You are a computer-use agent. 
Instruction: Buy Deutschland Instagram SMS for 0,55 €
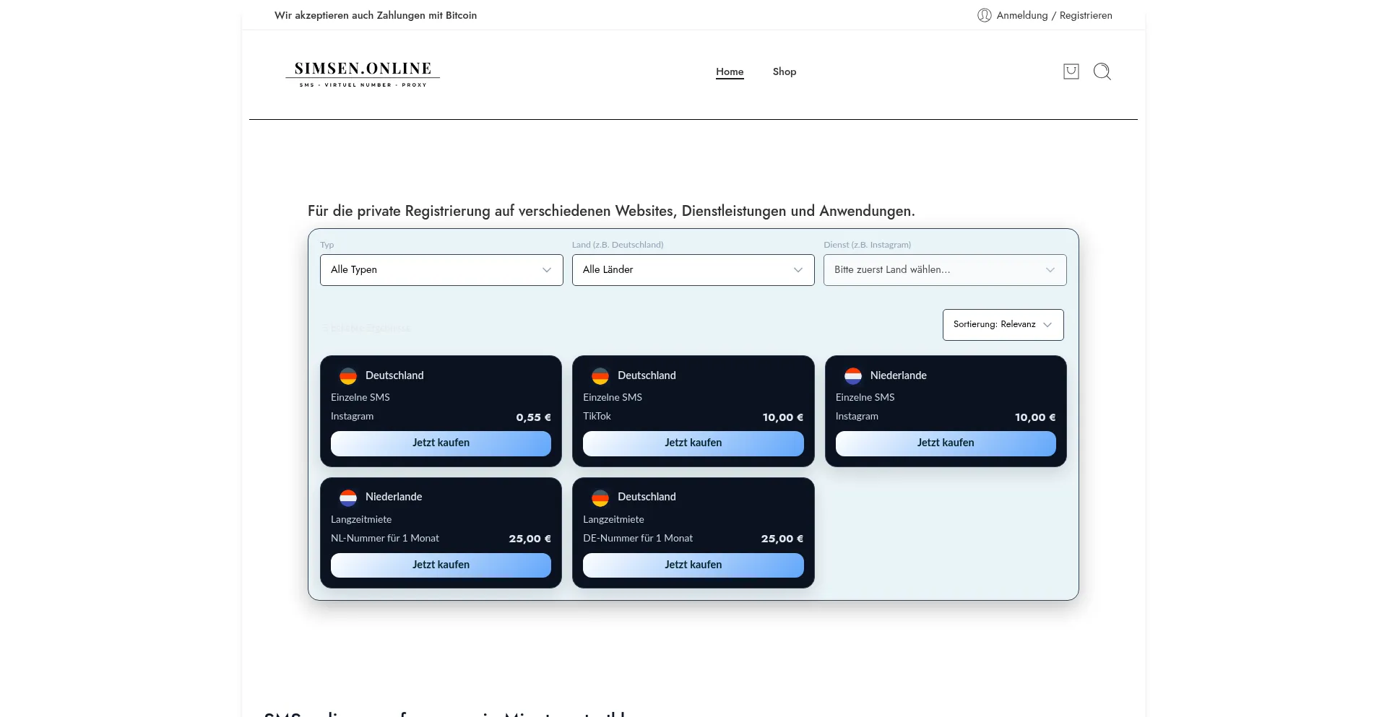point(441,443)
